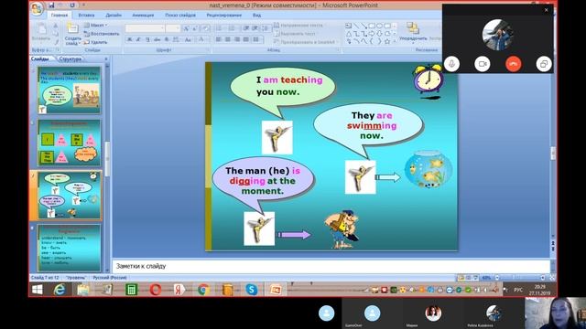
Task: Open Internet Explorer from taskbar
Action: pos(60,290)
